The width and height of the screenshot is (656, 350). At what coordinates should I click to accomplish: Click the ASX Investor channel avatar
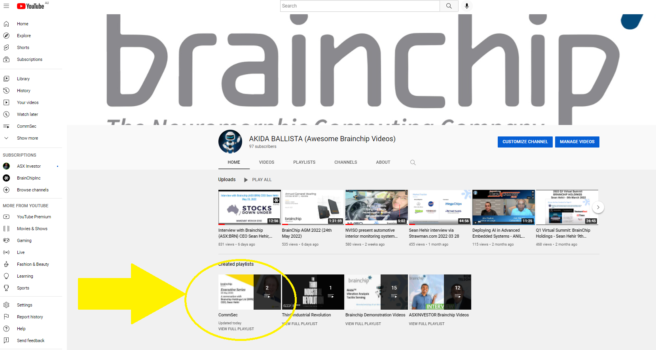(6, 166)
